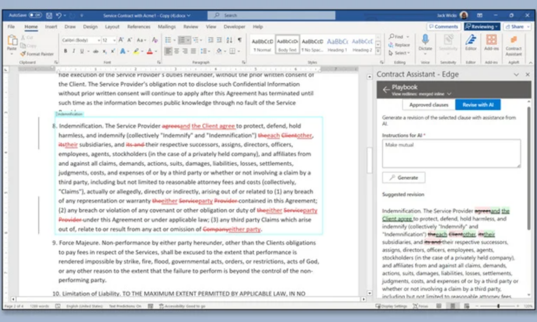Click the Bold formatting icon
Viewport: 537px width, 322px height.
point(66,51)
